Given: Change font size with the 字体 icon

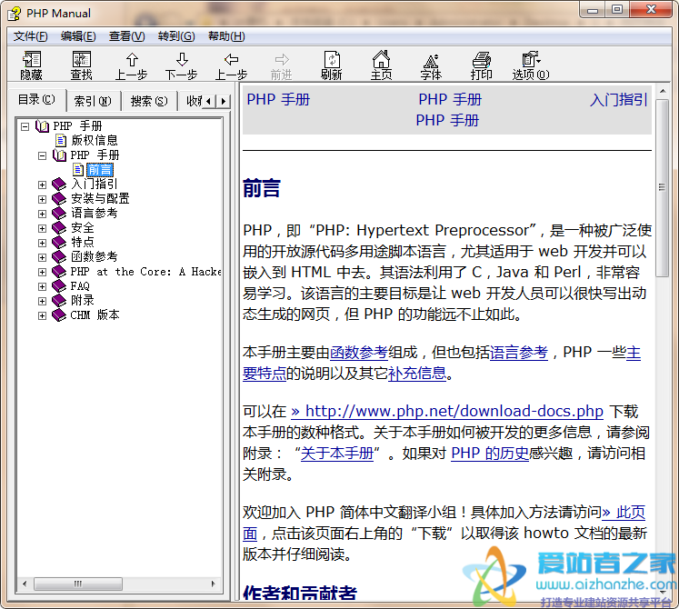Looking at the screenshot, I should click(x=431, y=65).
